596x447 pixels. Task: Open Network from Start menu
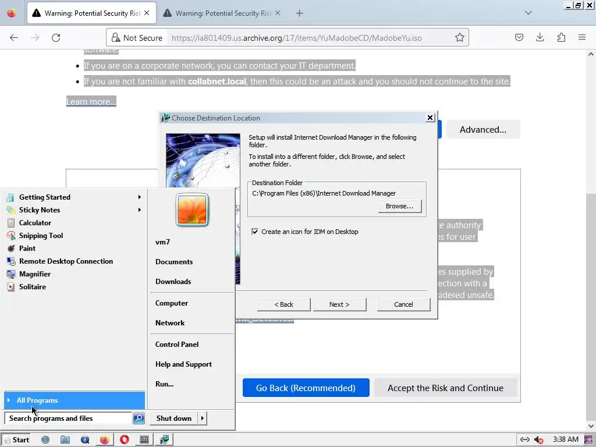(x=170, y=323)
